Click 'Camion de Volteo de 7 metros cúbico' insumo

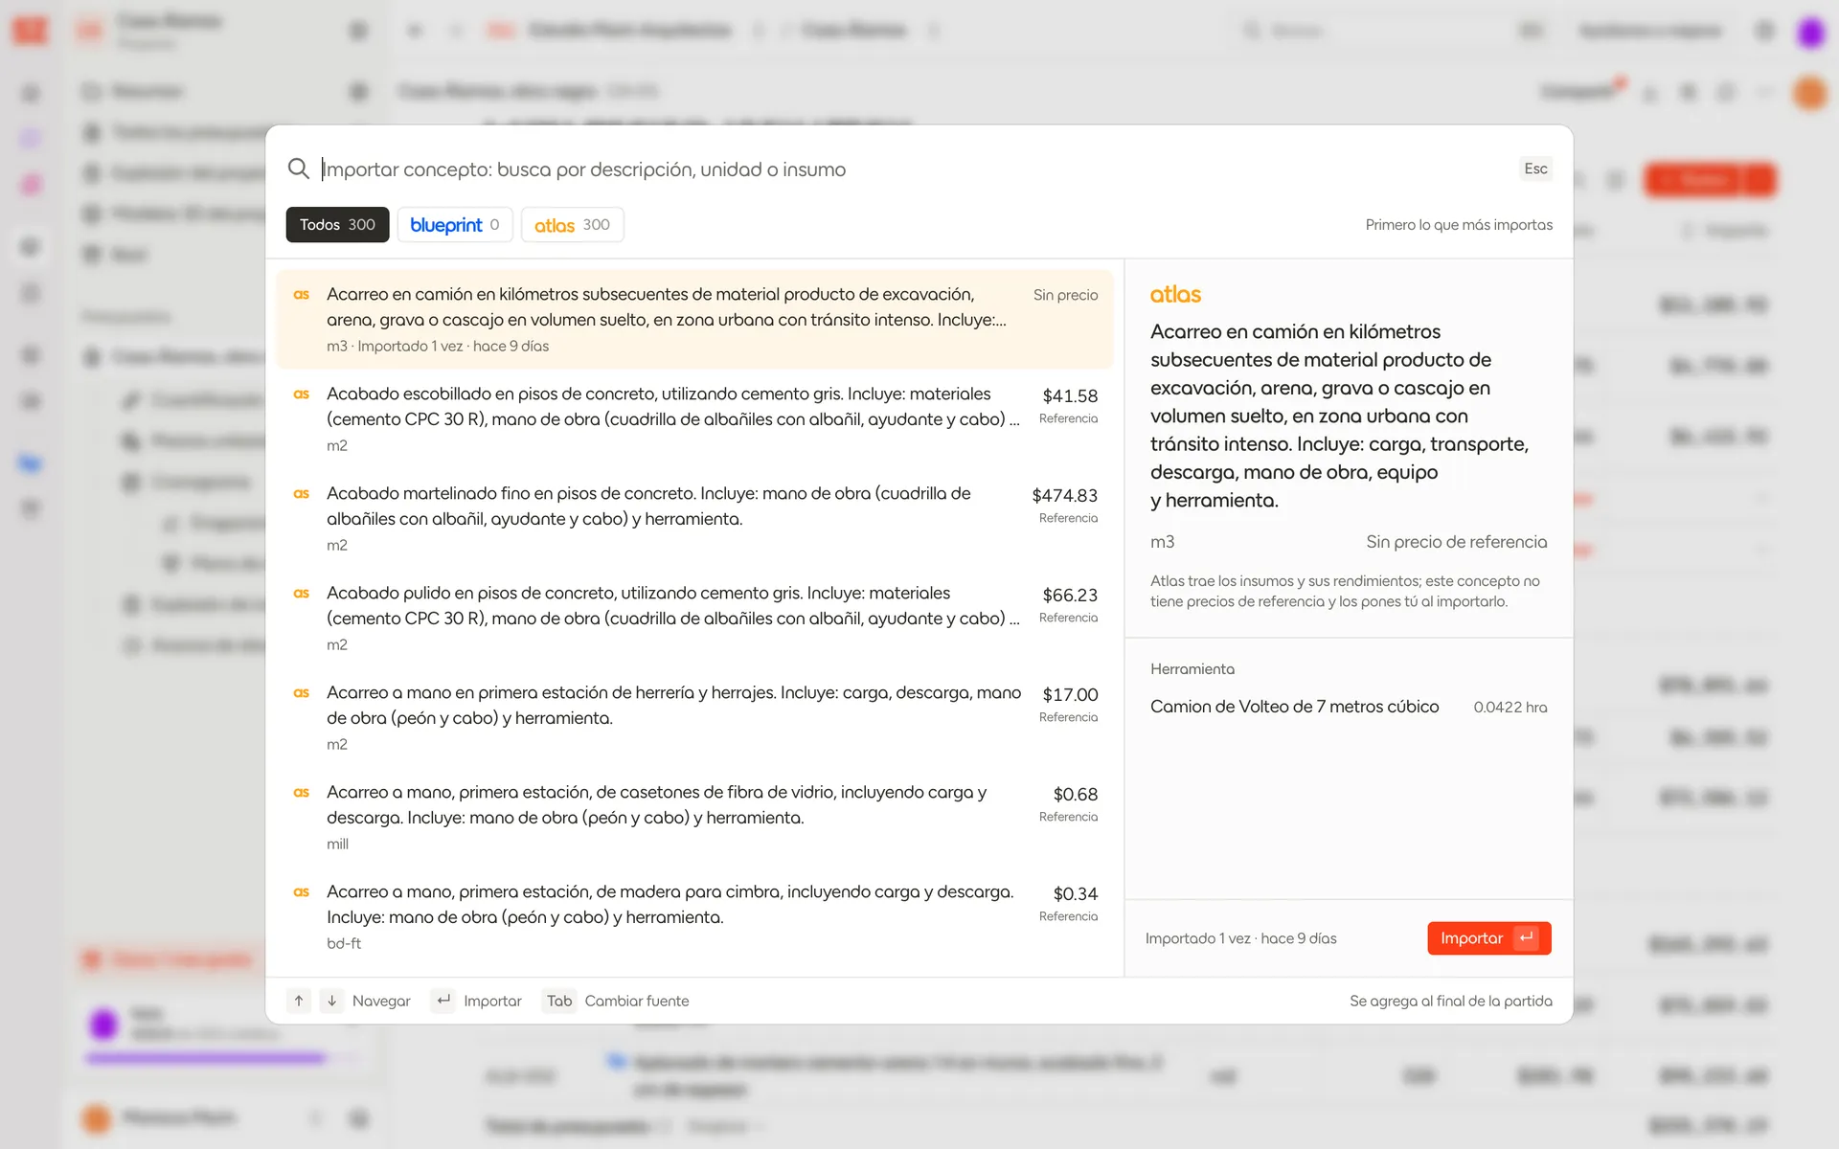[1294, 707]
